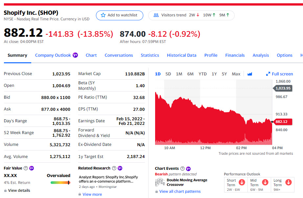Click the Y+ badge beside Chart Events

pyautogui.click(x=188, y=169)
